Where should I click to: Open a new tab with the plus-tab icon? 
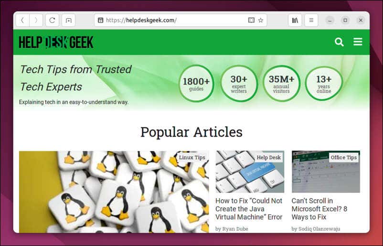pyautogui.click(x=68, y=20)
